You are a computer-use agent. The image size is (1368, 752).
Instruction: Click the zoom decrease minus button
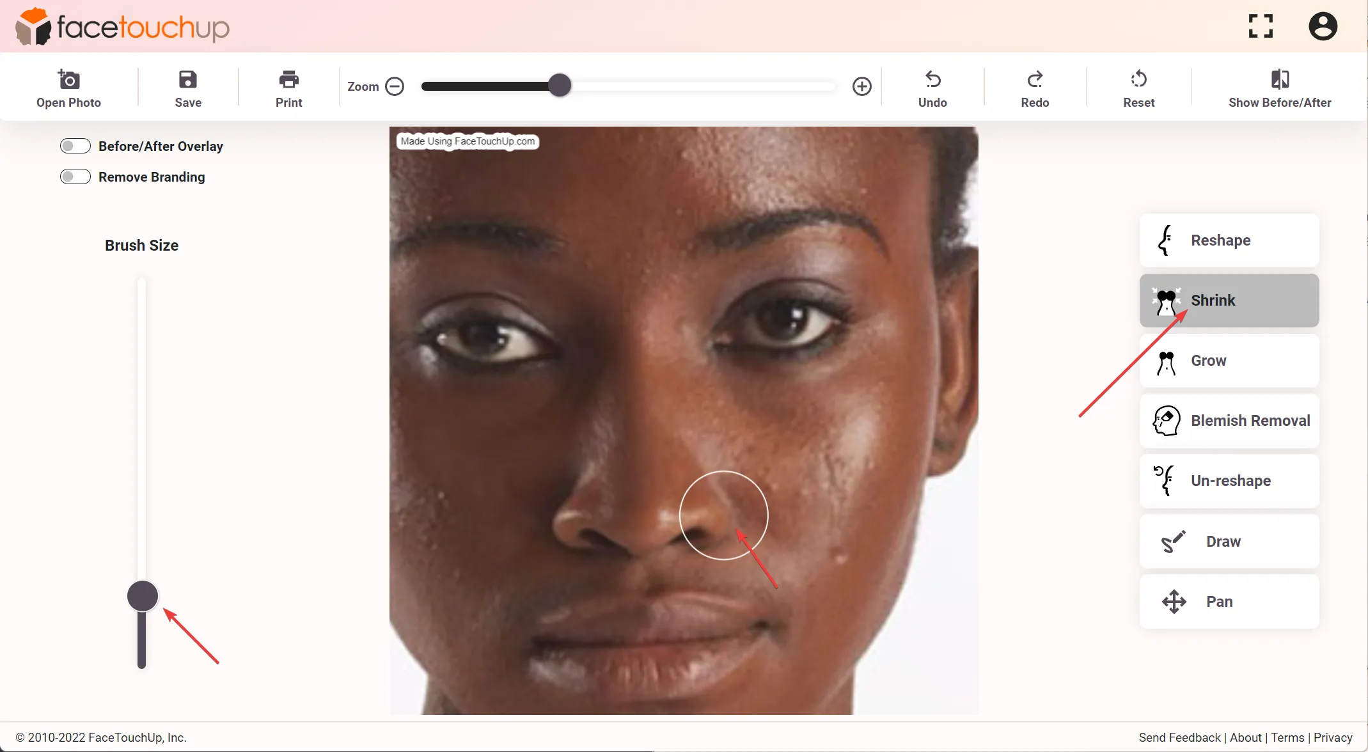[395, 85]
